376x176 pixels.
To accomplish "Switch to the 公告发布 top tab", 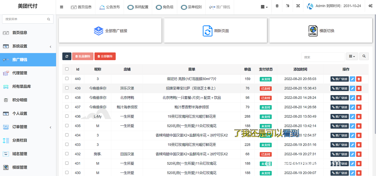I will tap(110, 7).
